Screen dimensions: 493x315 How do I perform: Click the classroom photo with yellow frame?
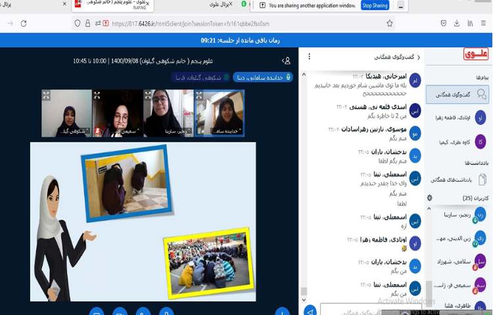coord(209,262)
